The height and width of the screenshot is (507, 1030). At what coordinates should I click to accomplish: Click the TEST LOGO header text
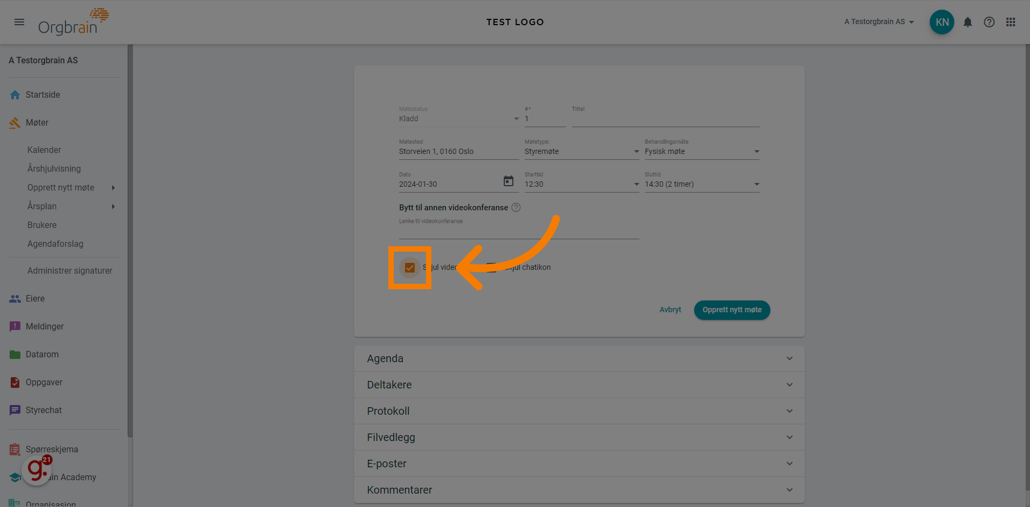tap(515, 22)
